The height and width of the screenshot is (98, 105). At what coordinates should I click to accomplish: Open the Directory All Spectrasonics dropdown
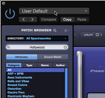[37, 39]
